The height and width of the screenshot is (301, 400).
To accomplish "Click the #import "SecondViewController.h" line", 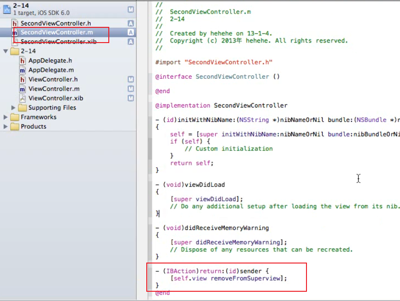I will coord(214,62).
